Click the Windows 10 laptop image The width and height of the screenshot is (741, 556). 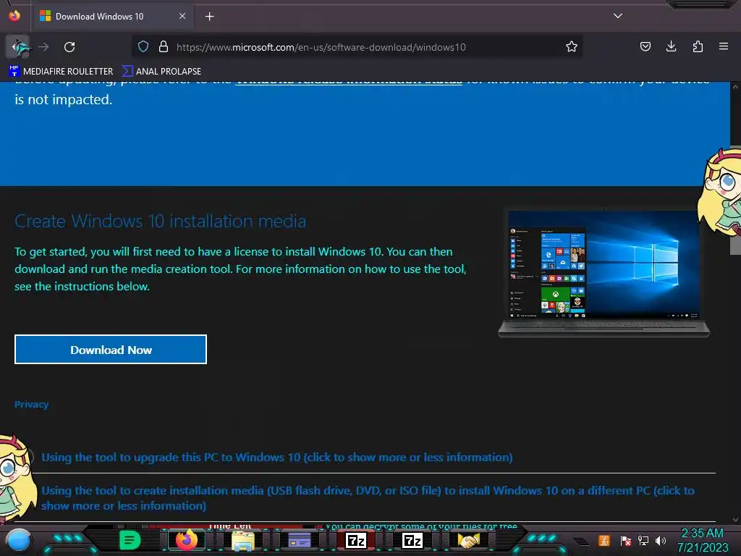[604, 273]
